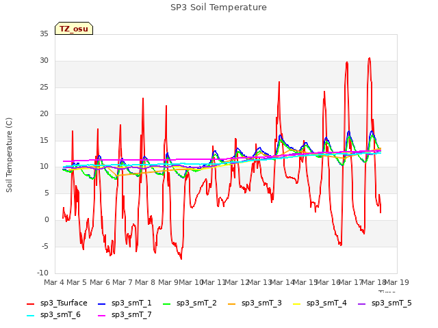
Task: Click the Mar 7 x-axis tick label
Action: point(123,282)
